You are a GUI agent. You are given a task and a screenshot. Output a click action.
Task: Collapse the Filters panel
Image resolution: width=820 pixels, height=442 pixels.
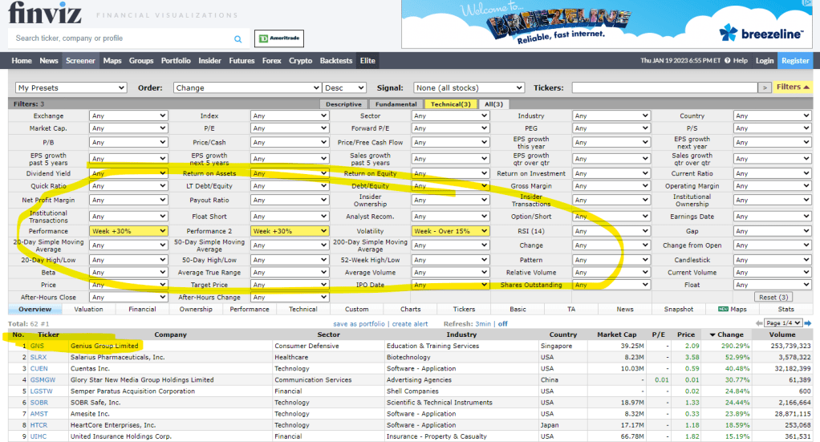coord(793,87)
